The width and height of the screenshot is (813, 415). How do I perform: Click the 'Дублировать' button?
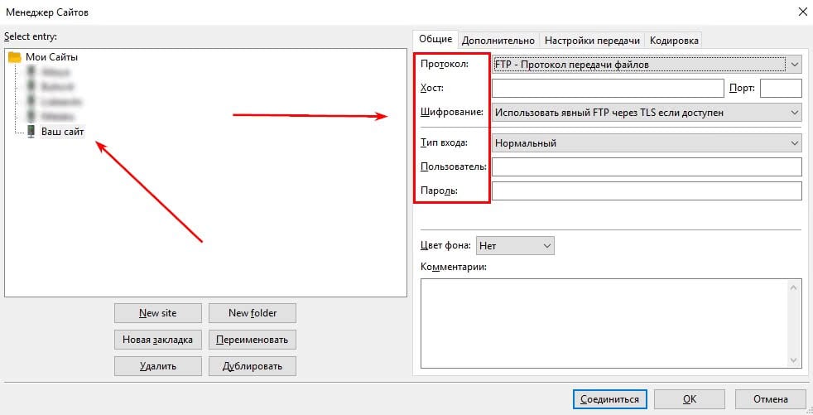(253, 366)
